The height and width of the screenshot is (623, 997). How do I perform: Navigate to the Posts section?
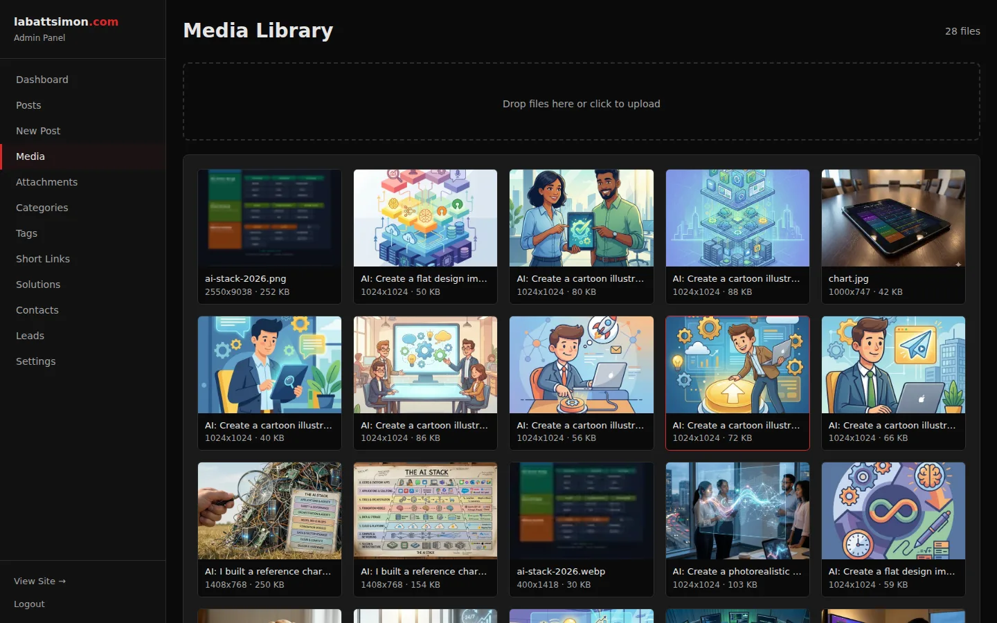coord(28,105)
